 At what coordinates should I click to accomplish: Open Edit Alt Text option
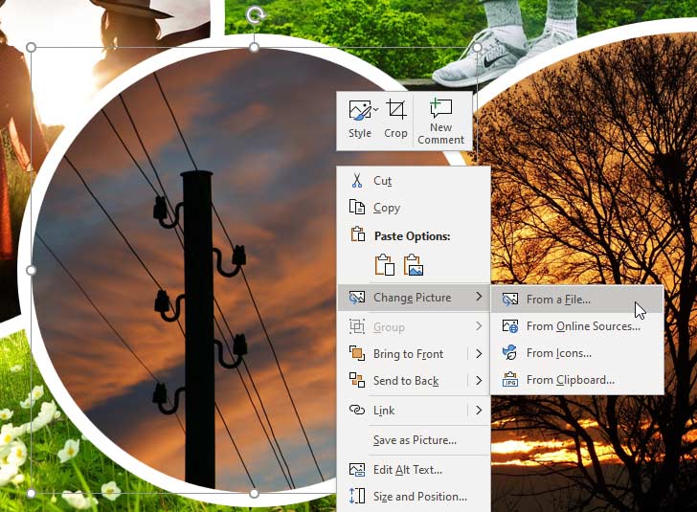[407, 470]
